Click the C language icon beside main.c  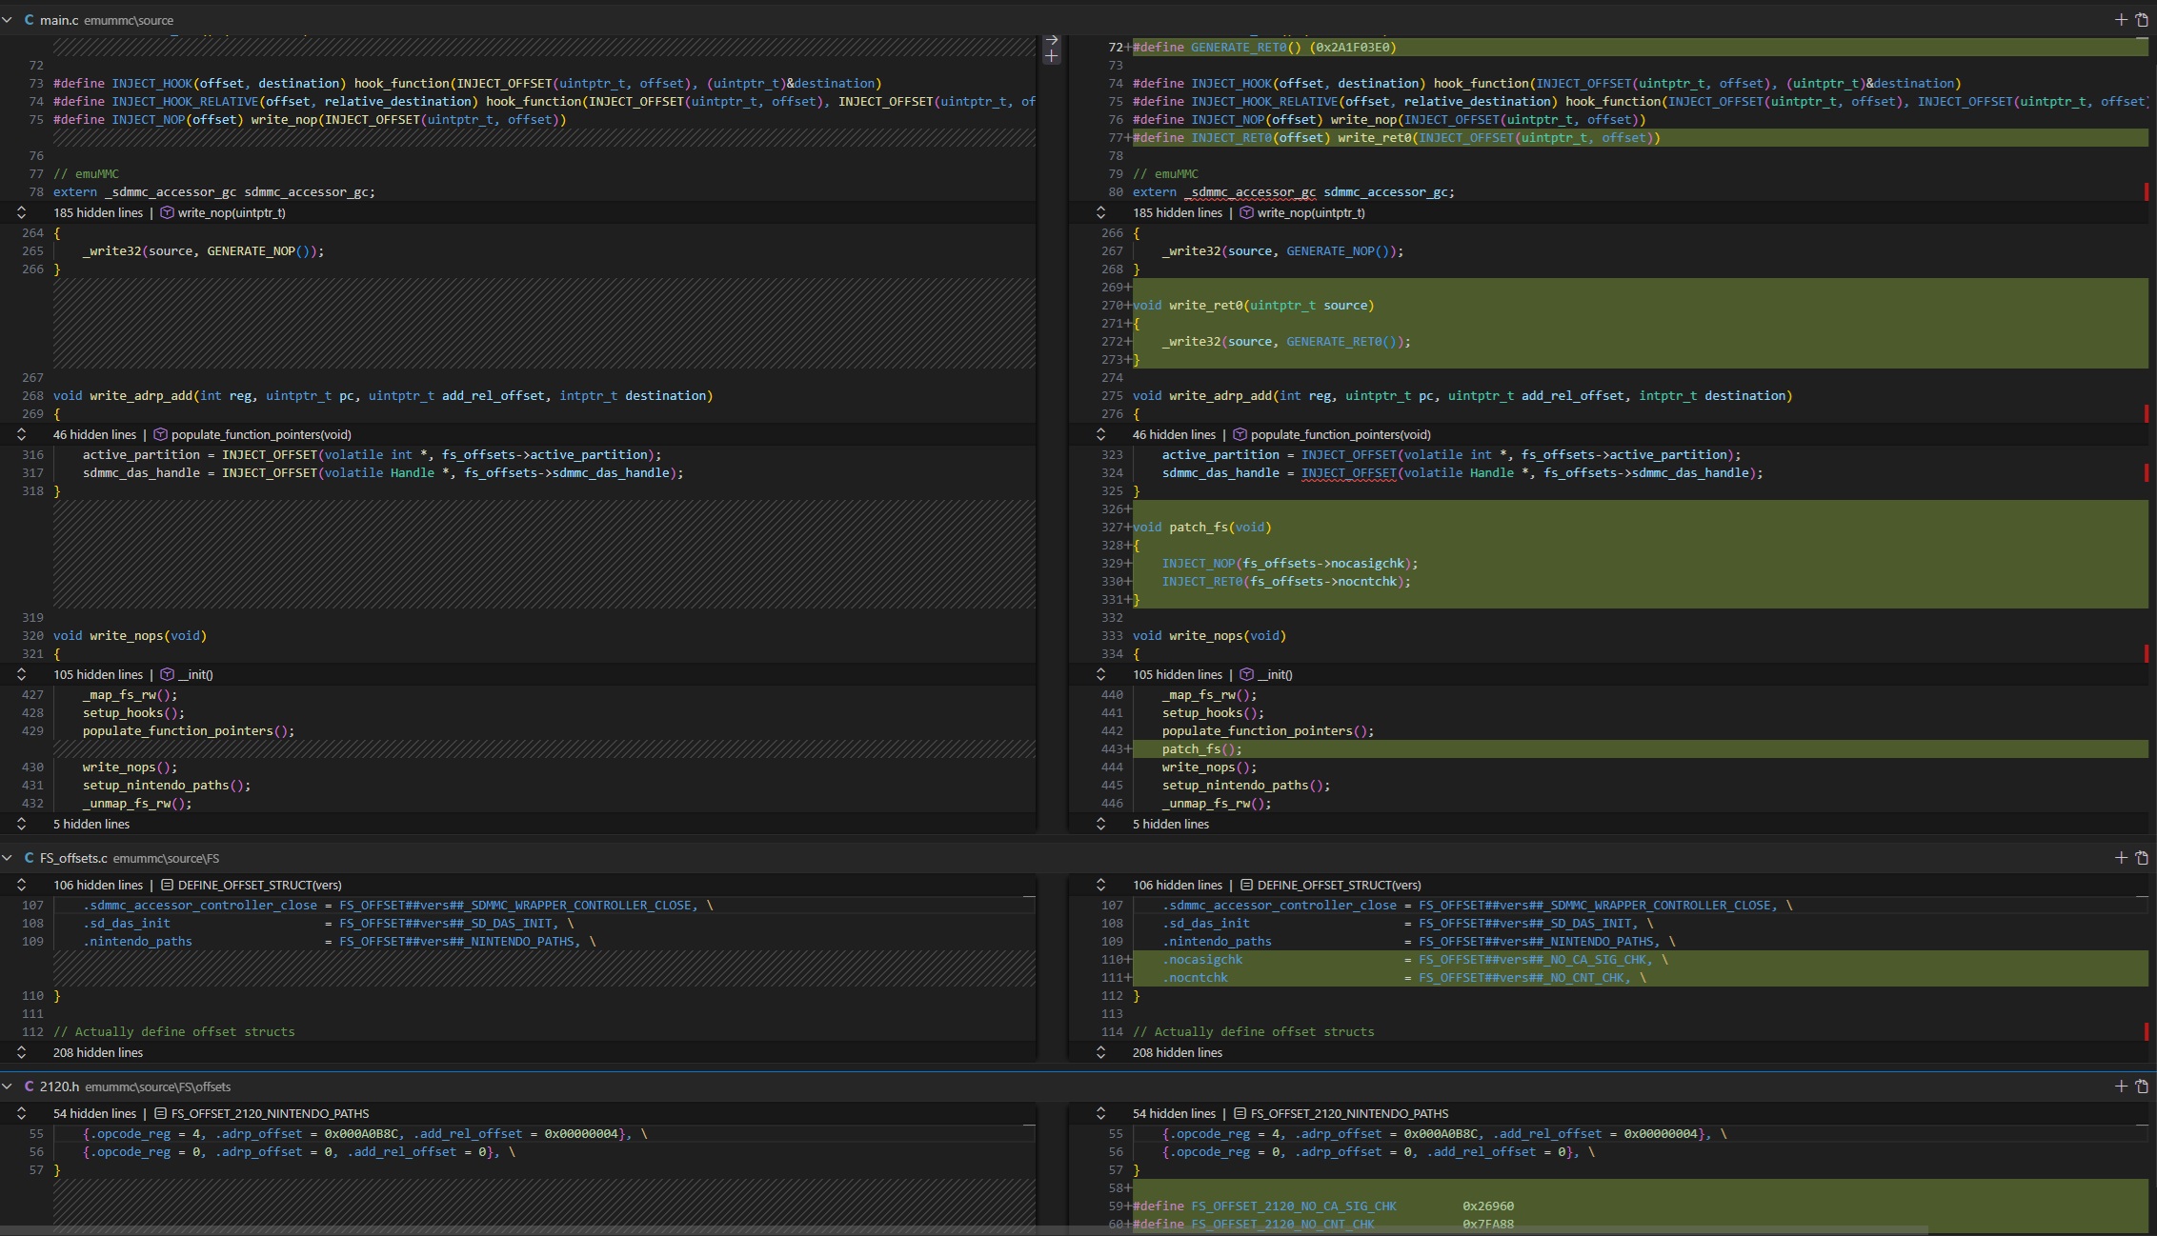click(29, 20)
